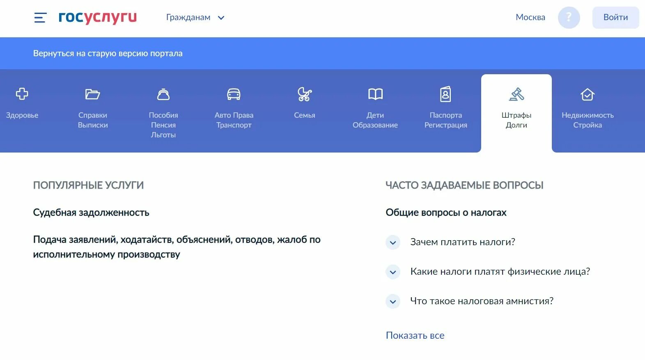The height and width of the screenshot is (360, 645).
Task: Click the Здоровье cross icon
Action: [x=22, y=94]
